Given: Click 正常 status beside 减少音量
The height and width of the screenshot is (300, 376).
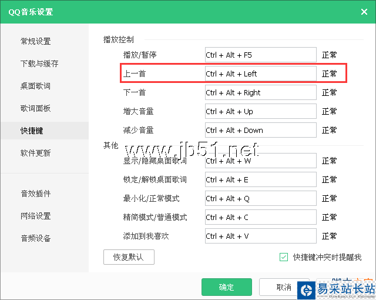Looking at the screenshot, I should (x=329, y=130).
